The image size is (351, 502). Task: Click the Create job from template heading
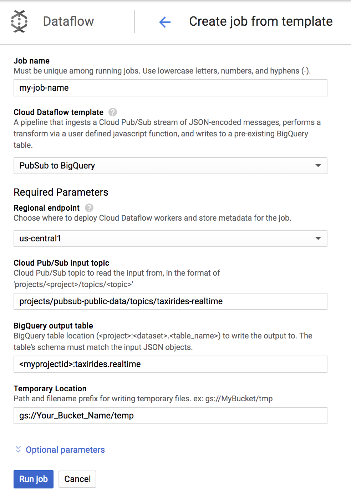[261, 21]
